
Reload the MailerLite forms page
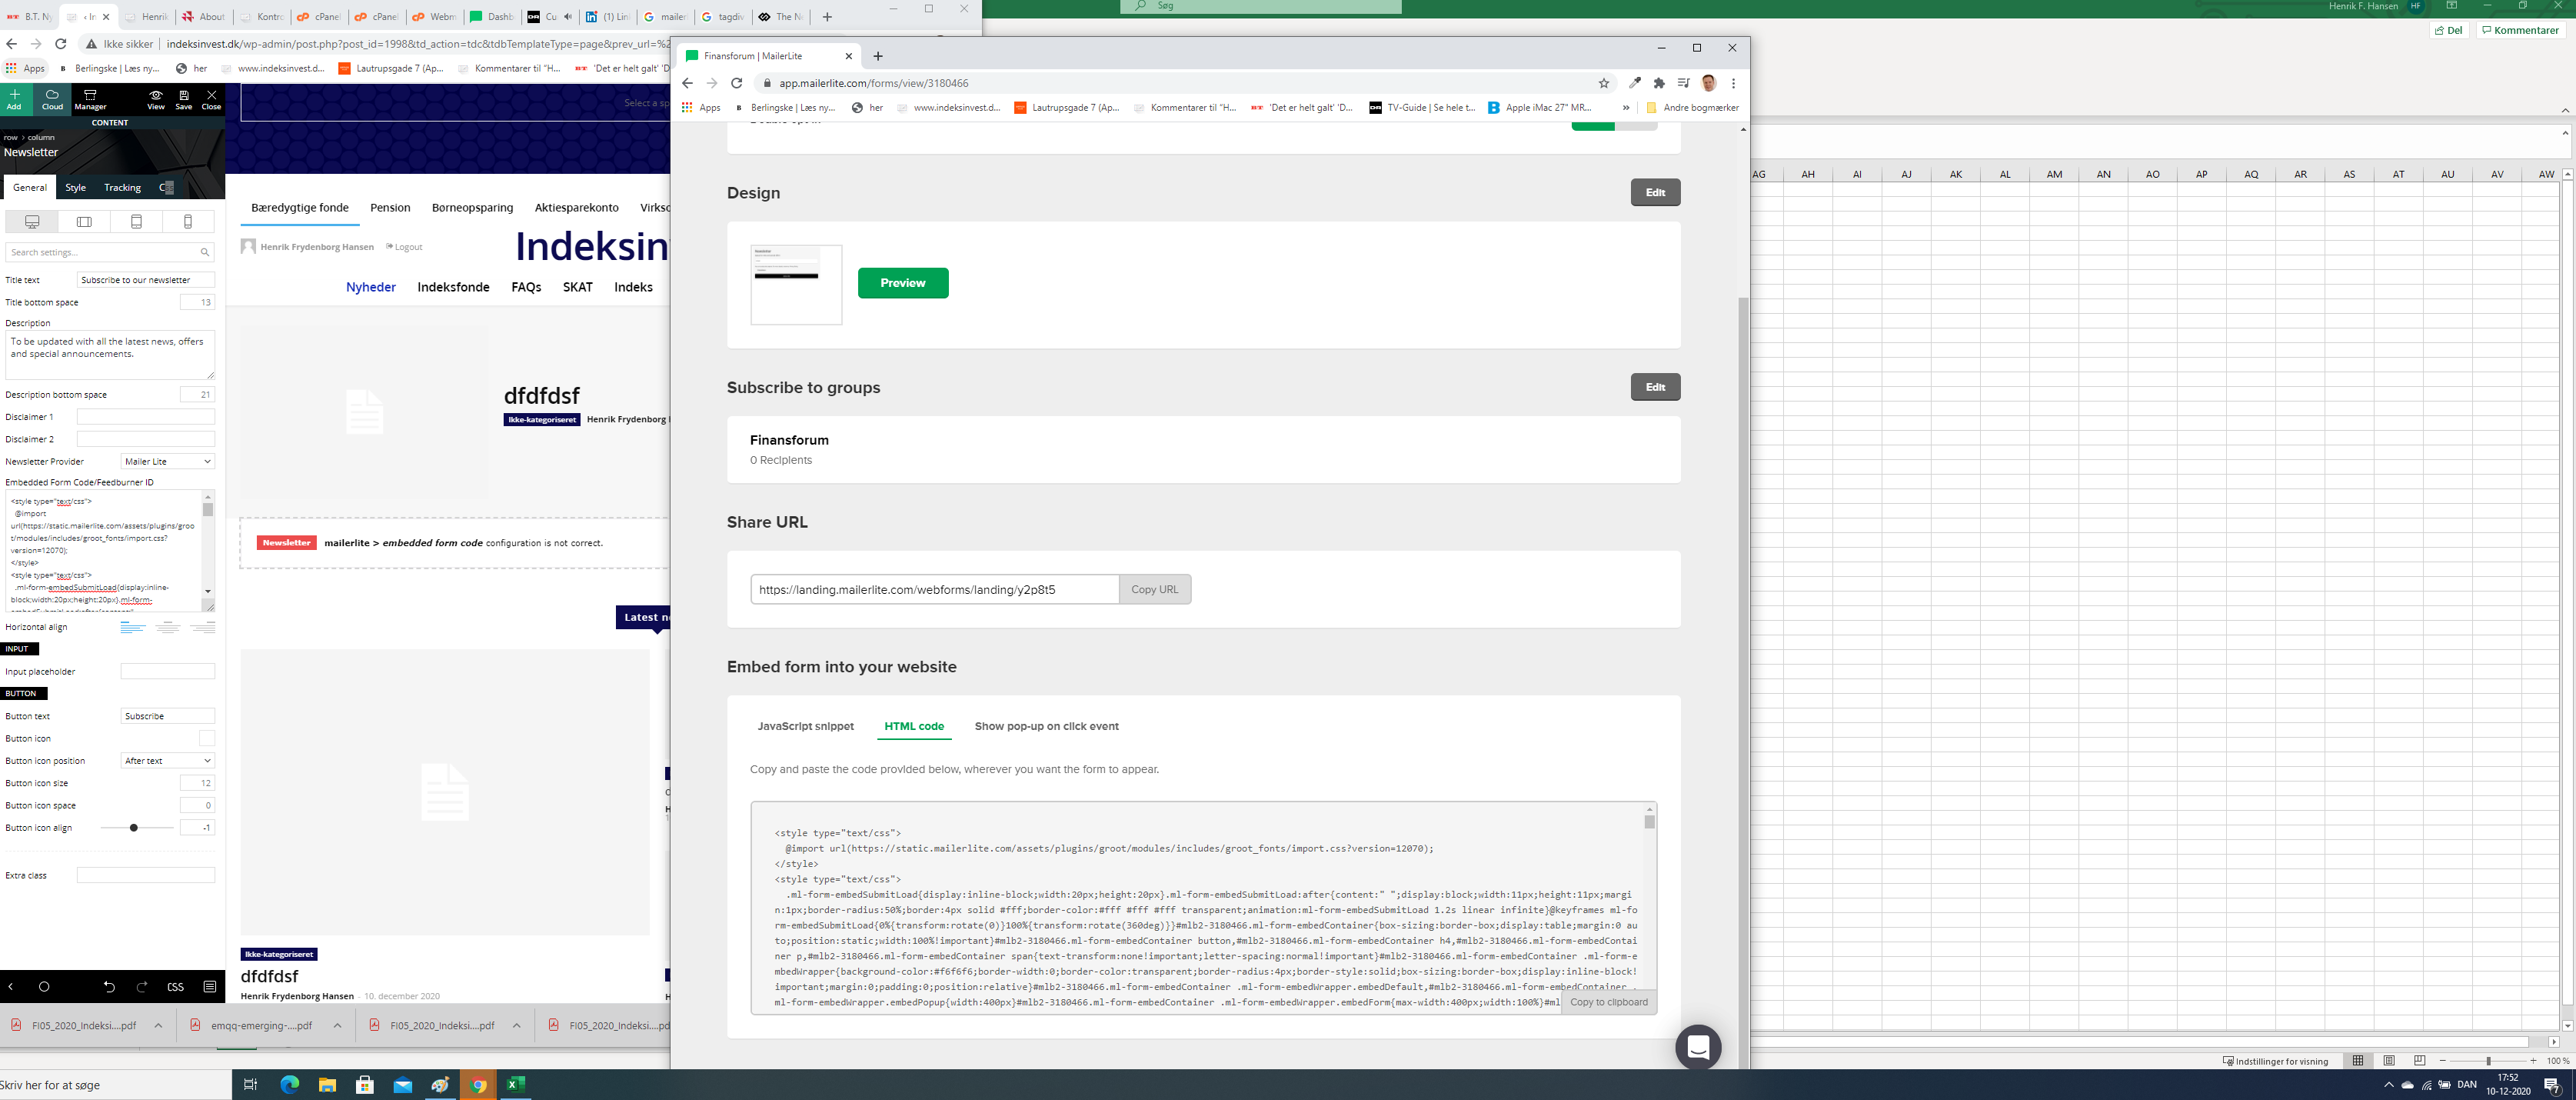point(737,83)
